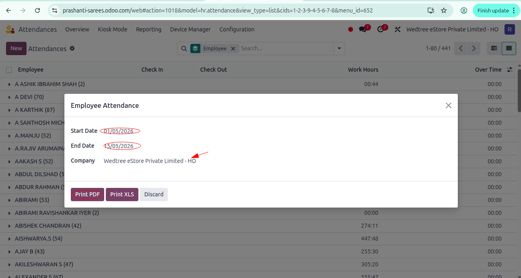This screenshot has width=521, height=278.
Task: Sort by the Over Time column header
Action: pos(488,70)
